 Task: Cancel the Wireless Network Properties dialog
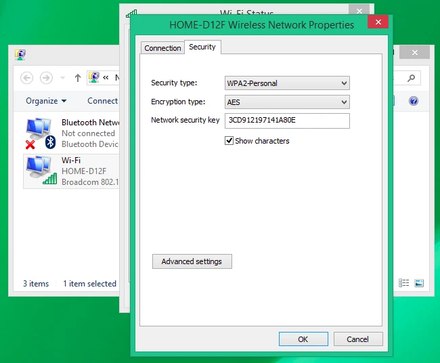point(357,339)
